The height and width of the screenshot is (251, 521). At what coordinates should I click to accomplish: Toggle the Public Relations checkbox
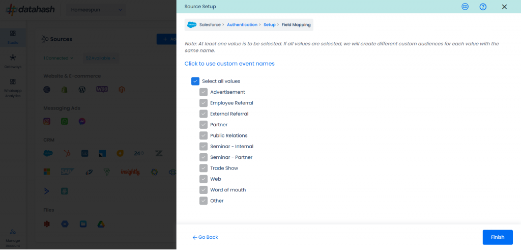pos(204,135)
